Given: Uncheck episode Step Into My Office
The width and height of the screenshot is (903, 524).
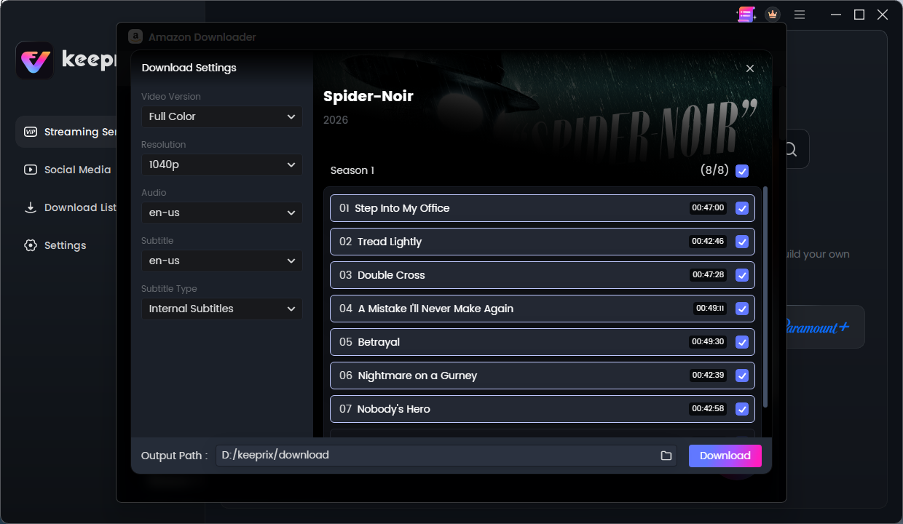Looking at the screenshot, I should [x=742, y=208].
